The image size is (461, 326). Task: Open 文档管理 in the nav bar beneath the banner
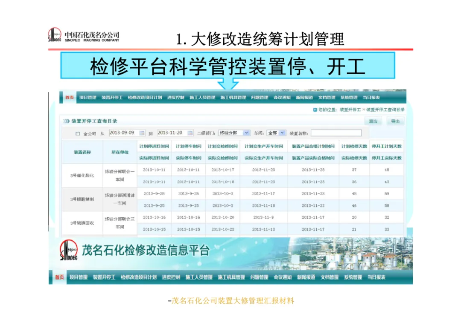click(330, 277)
